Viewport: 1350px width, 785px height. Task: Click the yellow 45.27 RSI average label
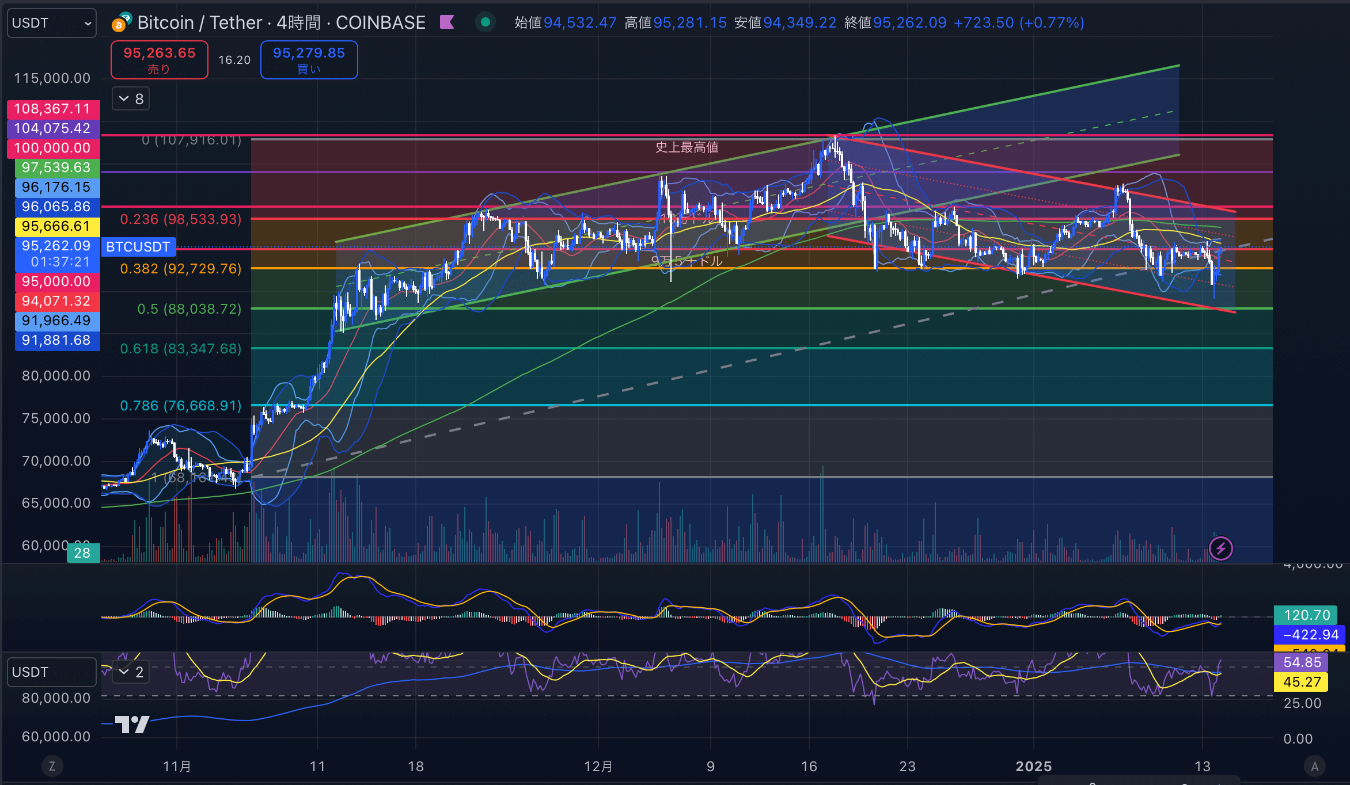(x=1302, y=682)
